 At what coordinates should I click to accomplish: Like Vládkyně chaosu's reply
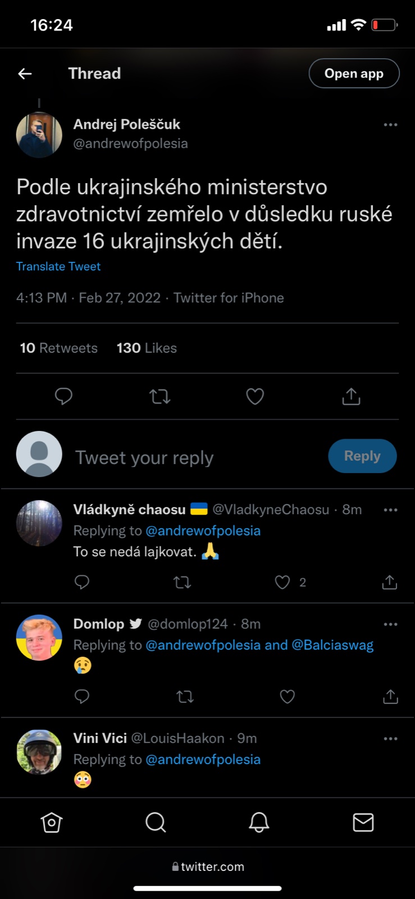point(282,582)
